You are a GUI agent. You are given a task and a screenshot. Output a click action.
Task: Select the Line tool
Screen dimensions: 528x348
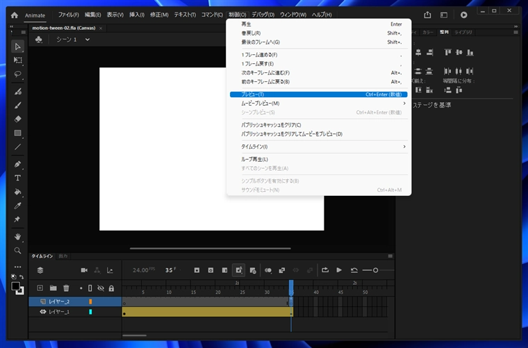click(17, 147)
